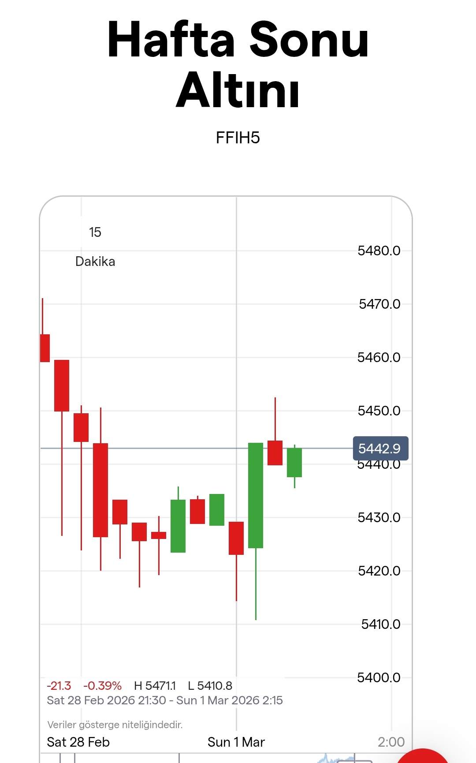
Task: Select the tallest green candlestick
Action: (x=256, y=495)
